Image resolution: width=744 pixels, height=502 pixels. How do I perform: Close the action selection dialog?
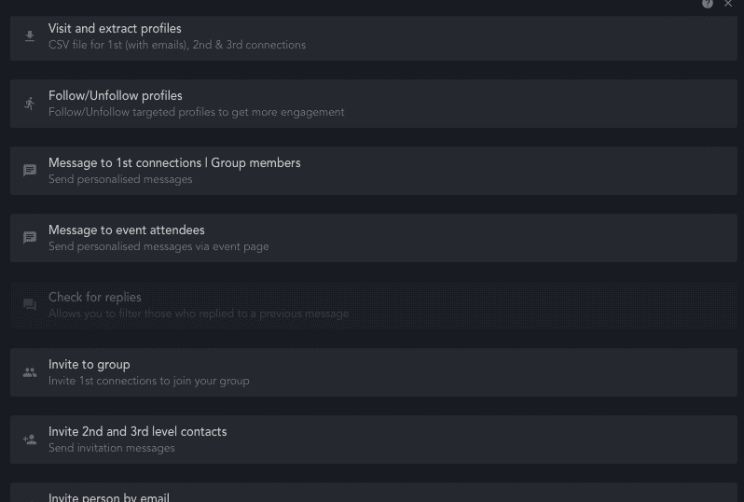point(728,4)
